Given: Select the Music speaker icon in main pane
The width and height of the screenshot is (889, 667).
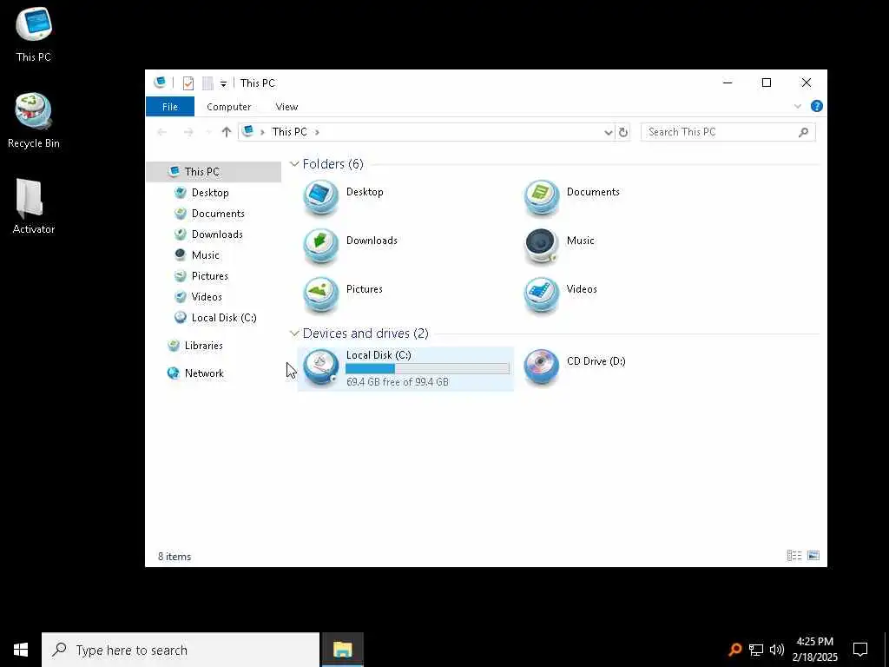Looking at the screenshot, I should tap(542, 246).
